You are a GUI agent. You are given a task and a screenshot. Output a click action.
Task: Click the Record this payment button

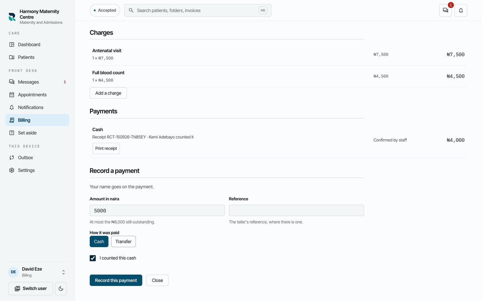click(116, 280)
